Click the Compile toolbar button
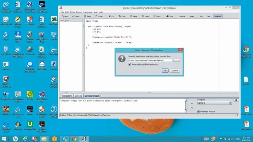 (x=182, y=16)
